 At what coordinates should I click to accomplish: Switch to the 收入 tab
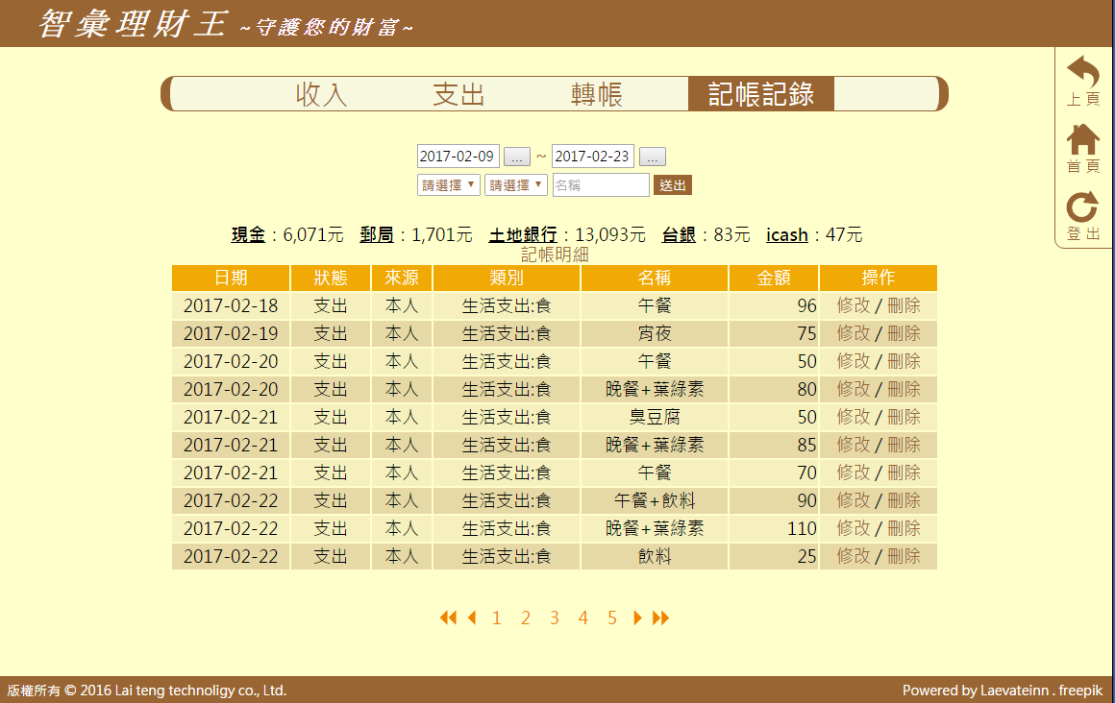[x=321, y=94]
